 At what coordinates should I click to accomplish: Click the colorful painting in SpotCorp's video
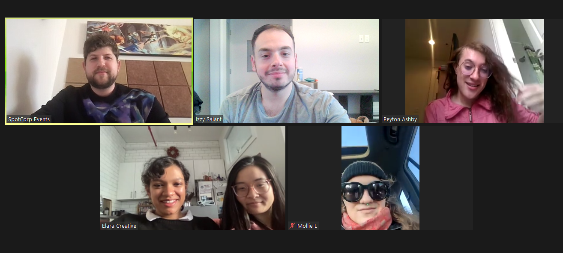[x=139, y=39]
